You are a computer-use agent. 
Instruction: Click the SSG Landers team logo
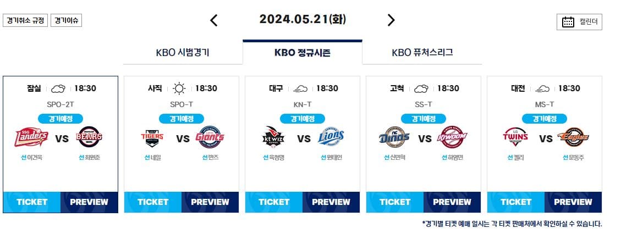pos(32,137)
